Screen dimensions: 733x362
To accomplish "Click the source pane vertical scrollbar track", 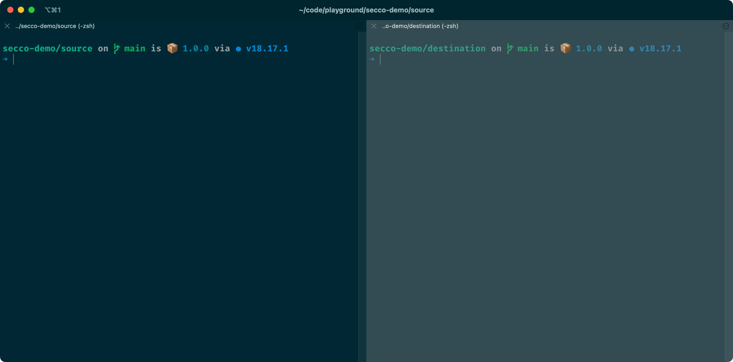I will 362,196.
